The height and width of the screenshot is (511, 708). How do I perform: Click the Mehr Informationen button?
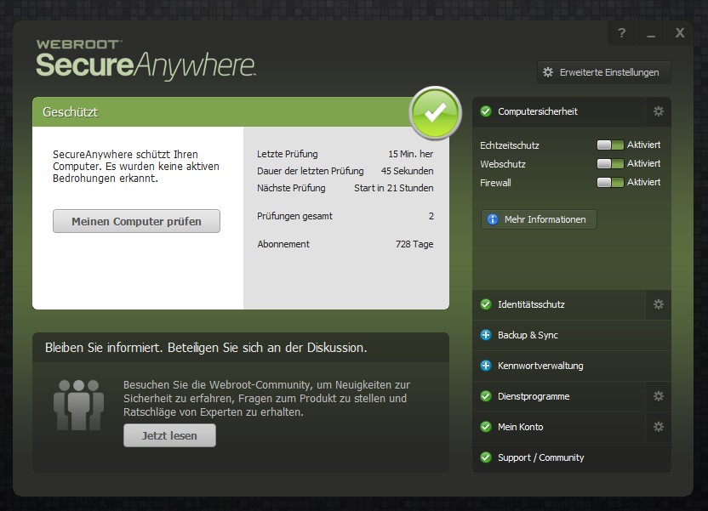(539, 219)
